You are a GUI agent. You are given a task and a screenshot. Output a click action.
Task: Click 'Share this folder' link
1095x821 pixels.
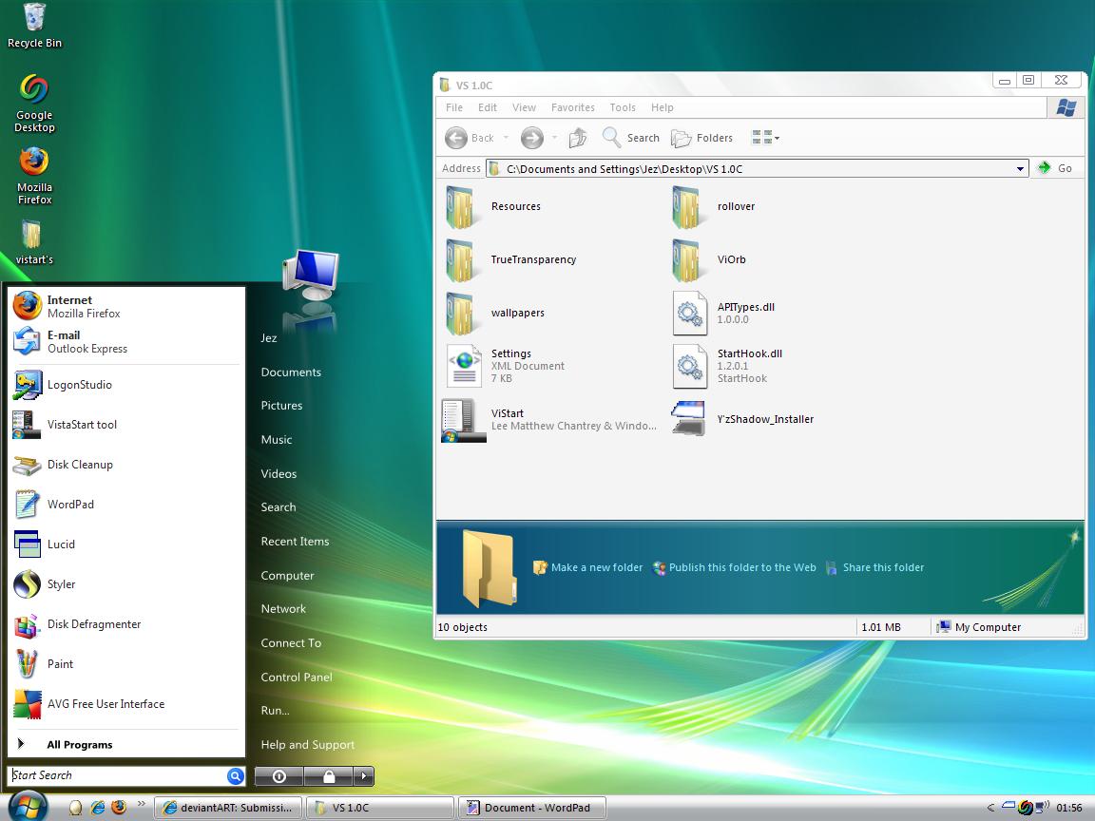point(882,567)
